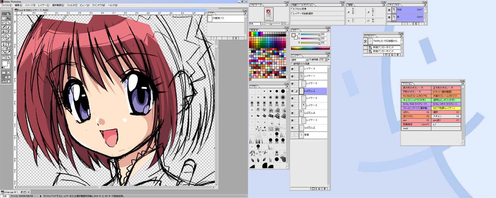Enable レイヤーを自動選択 checkbox
Image resolution: width=496 pixels, height=198 pixels.
[292, 14]
